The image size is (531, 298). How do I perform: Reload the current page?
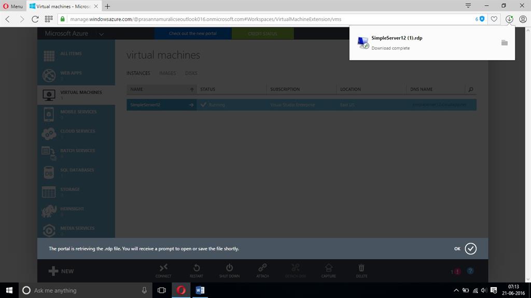tap(35, 19)
